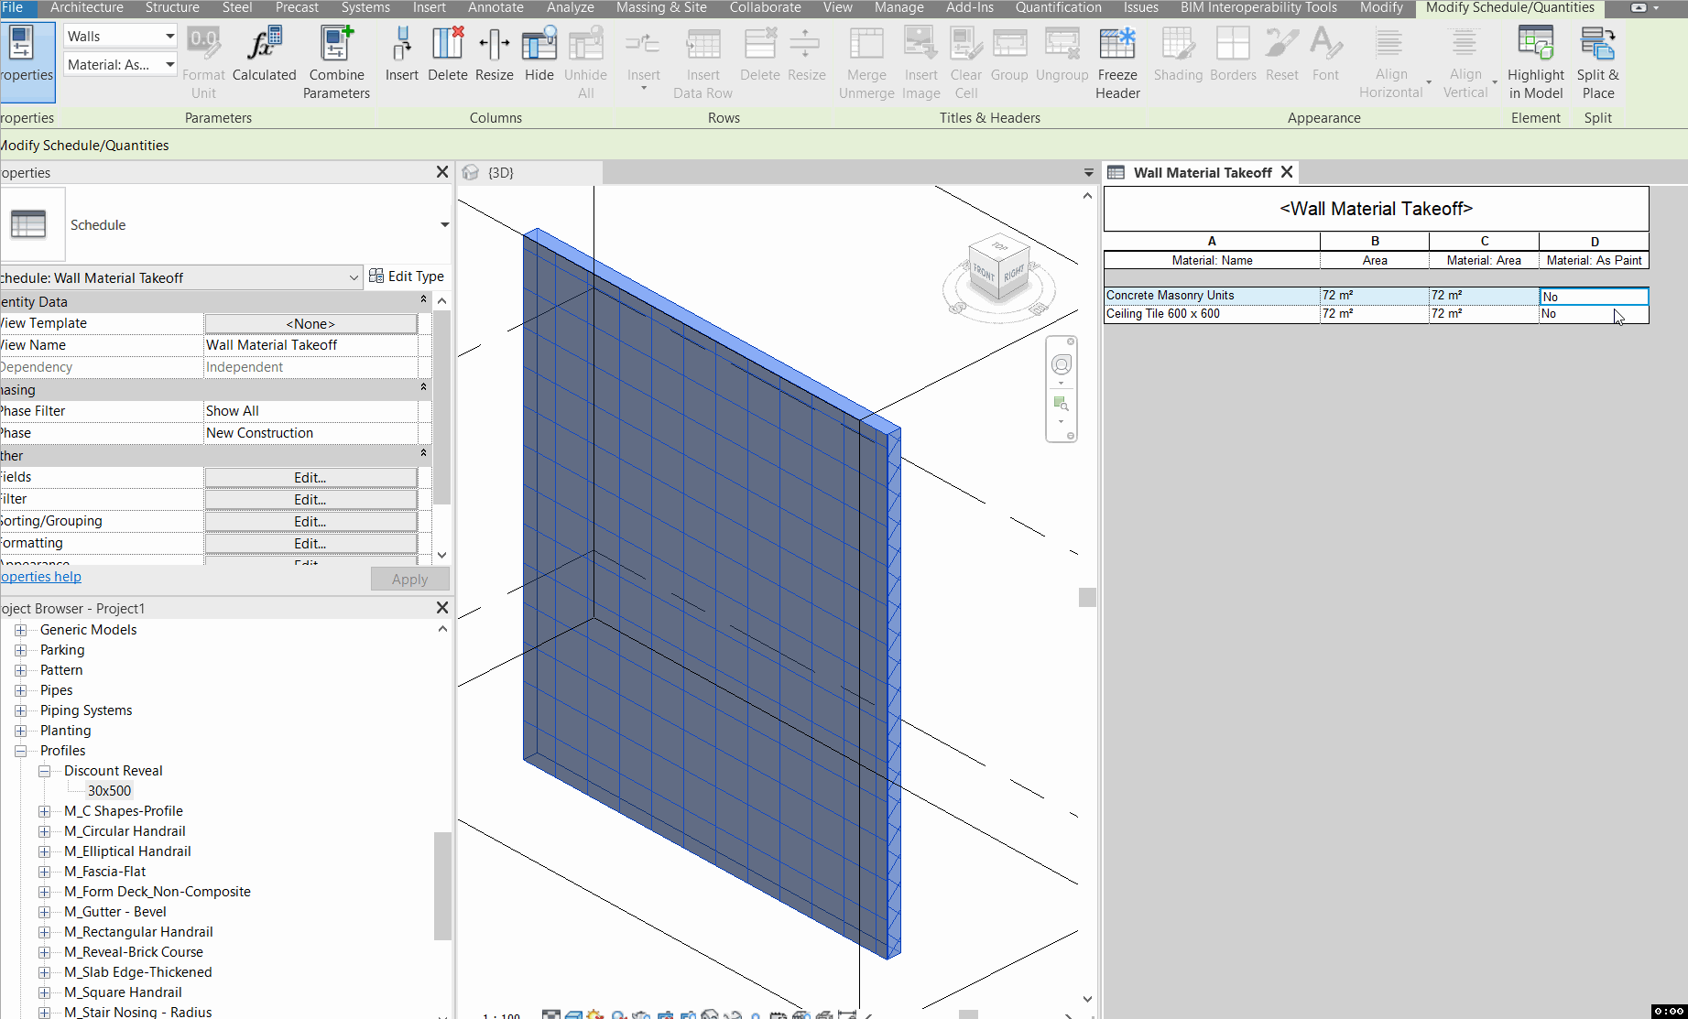The height and width of the screenshot is (1019, 1688).
Task: Expand the Profiles tree in Project Browser
Action: point(20,750)
